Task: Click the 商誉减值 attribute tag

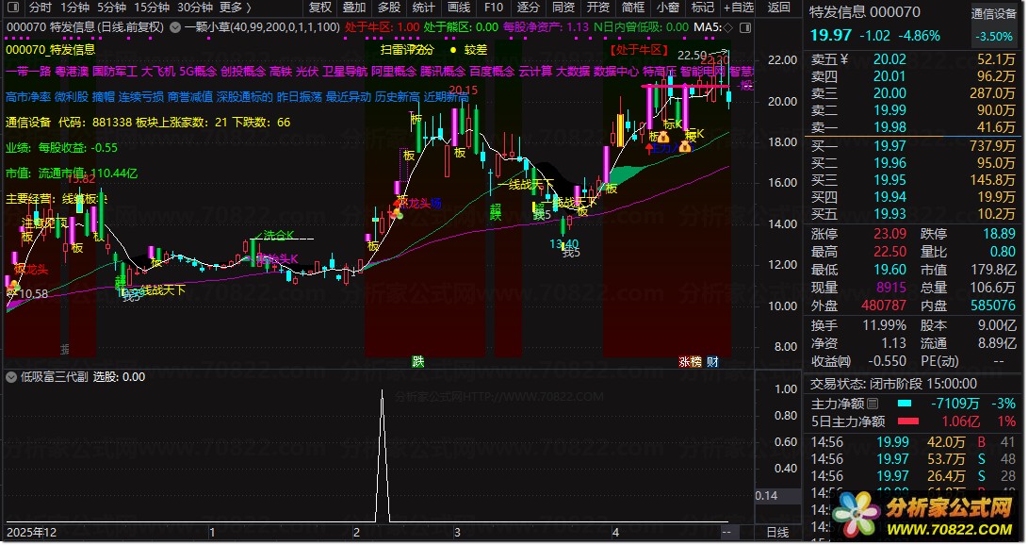Action: pos(190,97)
